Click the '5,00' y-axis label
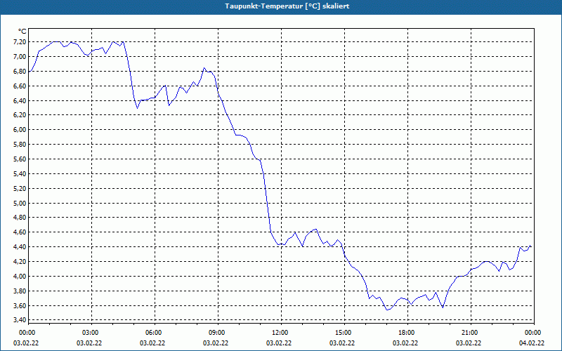Image resolution: width=562 pixels, height=351 pixels. (20, 203)
